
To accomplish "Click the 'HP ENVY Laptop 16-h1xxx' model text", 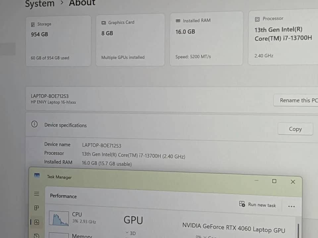I will point(53,102).
